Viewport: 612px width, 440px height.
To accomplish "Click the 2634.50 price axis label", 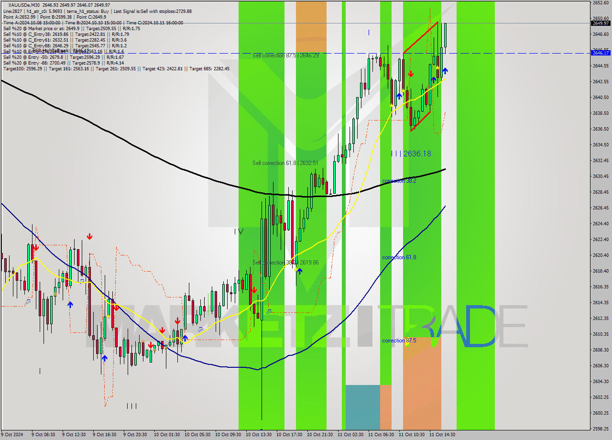I will [601, 145].
